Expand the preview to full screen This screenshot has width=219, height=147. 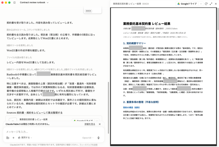[x=211, y=4]
